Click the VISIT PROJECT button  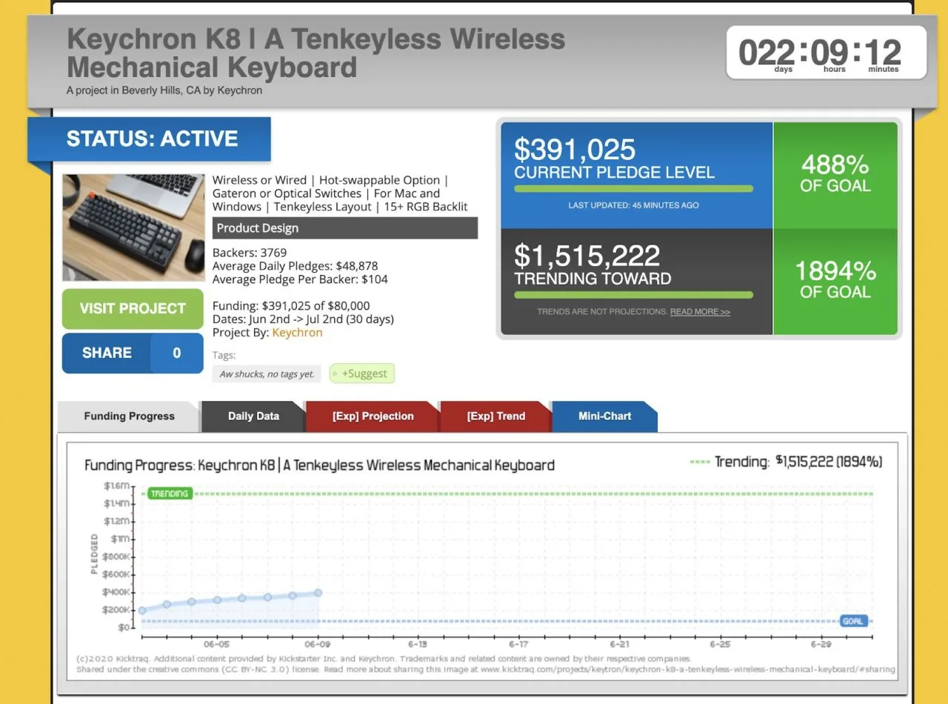pyautogui.click(x=133, y=308)
